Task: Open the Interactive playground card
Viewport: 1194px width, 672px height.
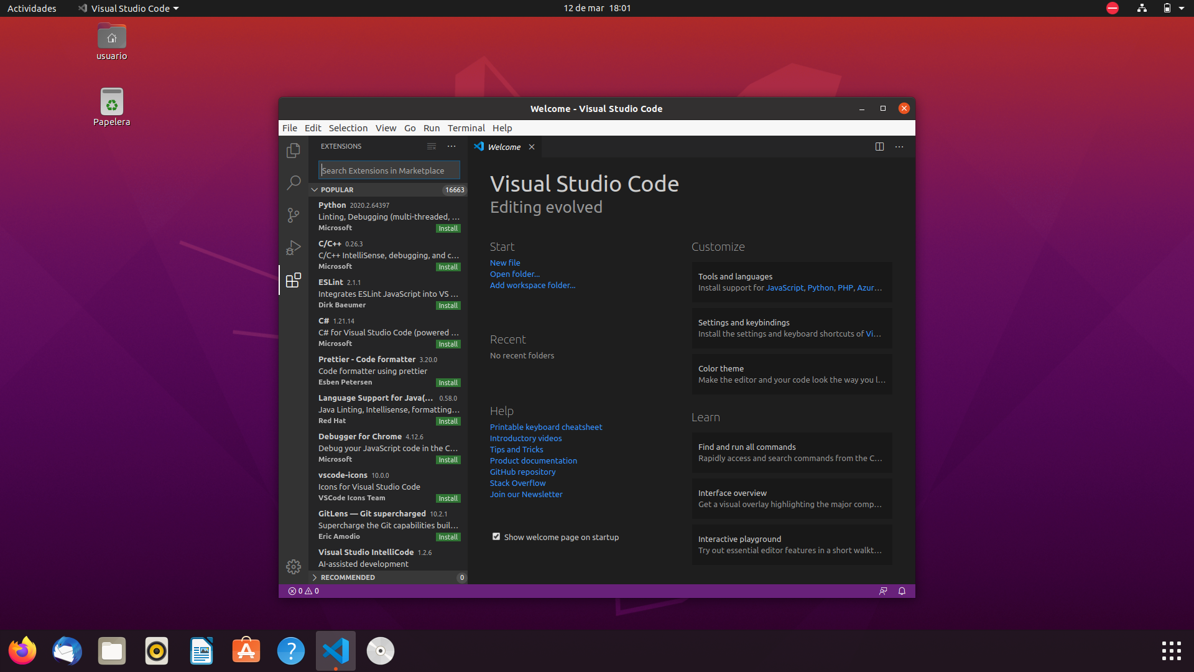Action: 792,544
